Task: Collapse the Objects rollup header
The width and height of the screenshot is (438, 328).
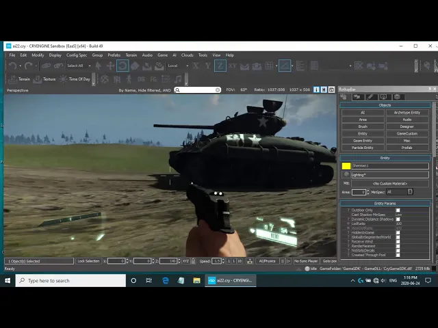Action: [385, 105]
